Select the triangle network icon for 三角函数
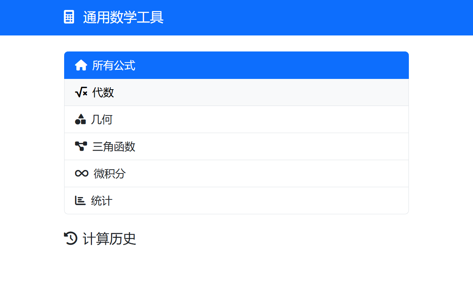The image size is (473, 305). (81, 146)
